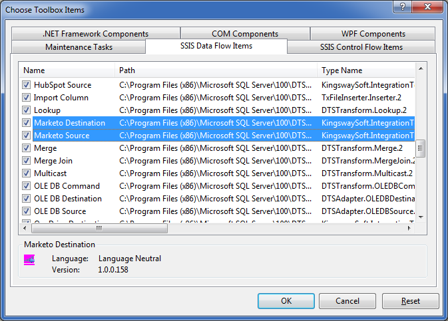Select the Import Column row name
Image resolution: width=448 pixels, height=321 pixels.
(61, 97)
